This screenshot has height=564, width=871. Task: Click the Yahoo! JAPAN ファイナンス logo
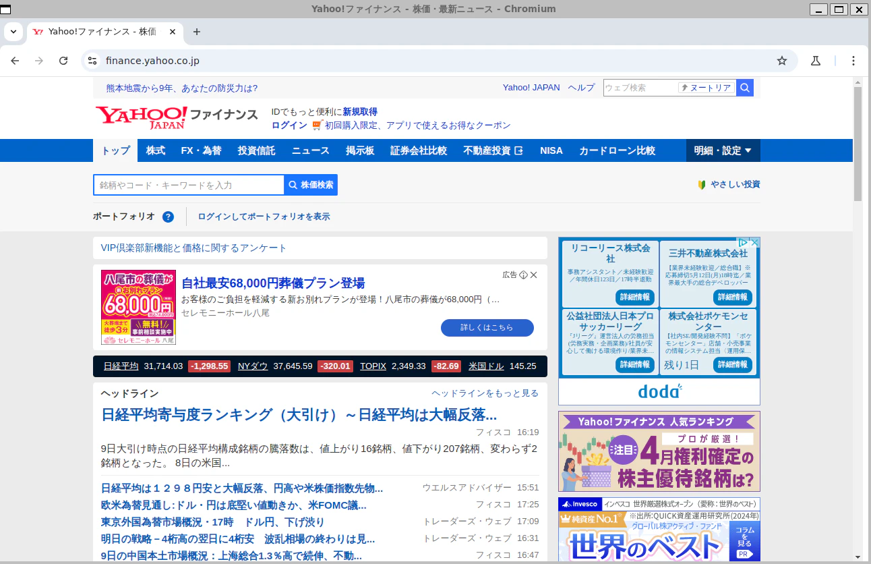[177, 117]
